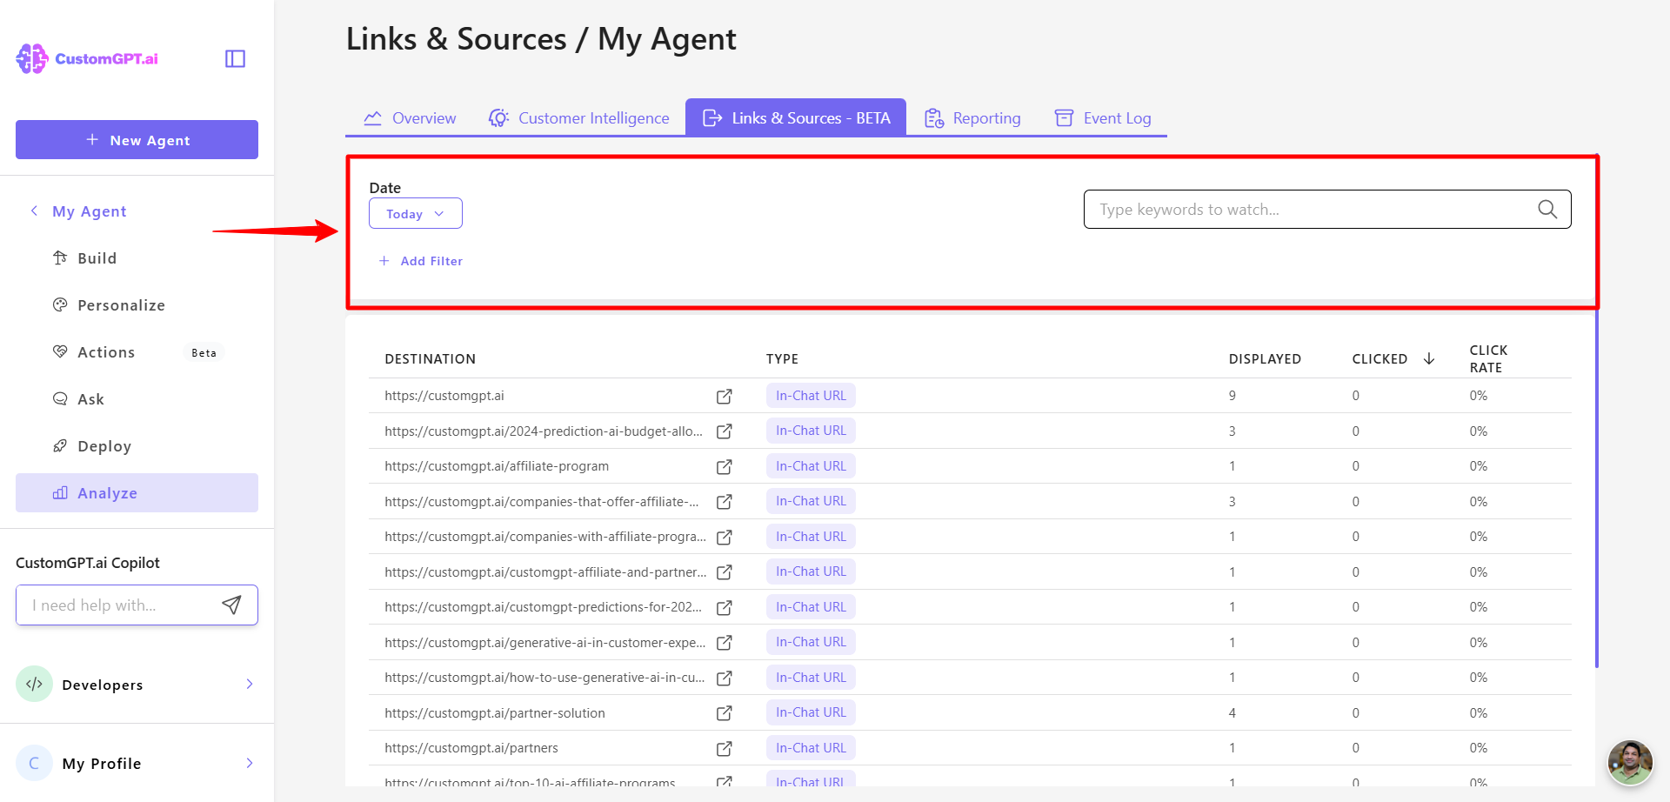The width and height of the screenshot is (1670, 802).
Task: Open the Today date dropdown
Action: pyautogui.click(x=416, y=214)
